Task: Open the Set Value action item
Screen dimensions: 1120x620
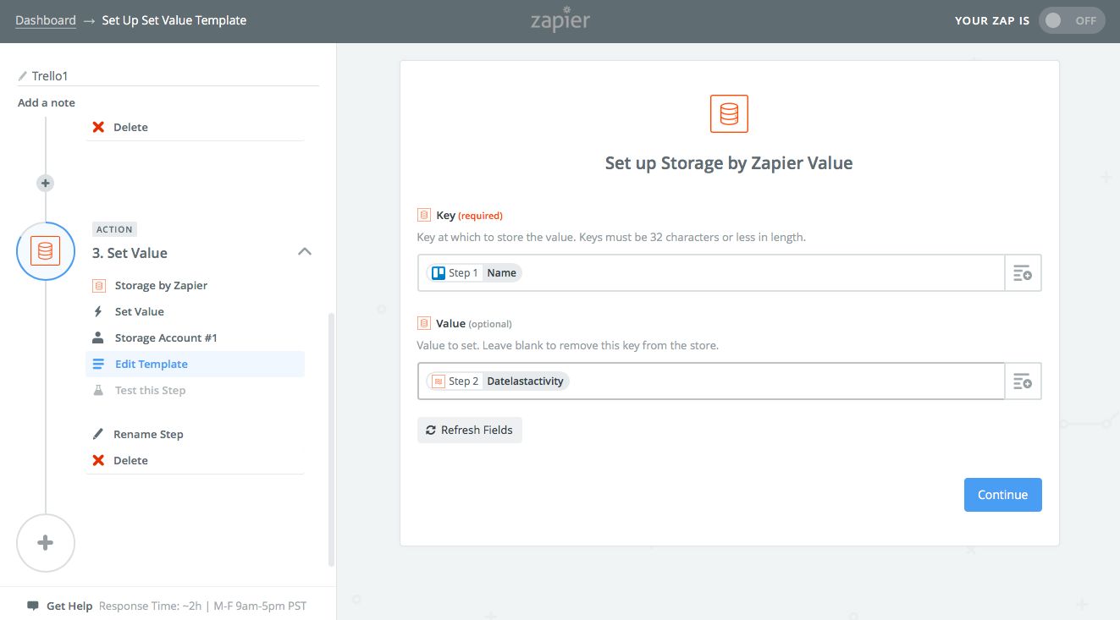Action: (x=139, y=312)
